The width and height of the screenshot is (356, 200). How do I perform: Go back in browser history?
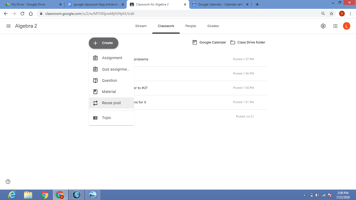click(6, 14)
